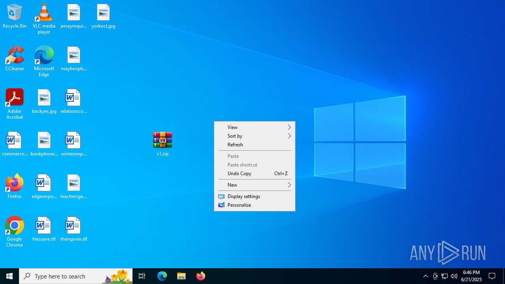Click the tray icon left of the network icon
The height and width of the screenshot is (284, 505).
[x=435, y=276]
